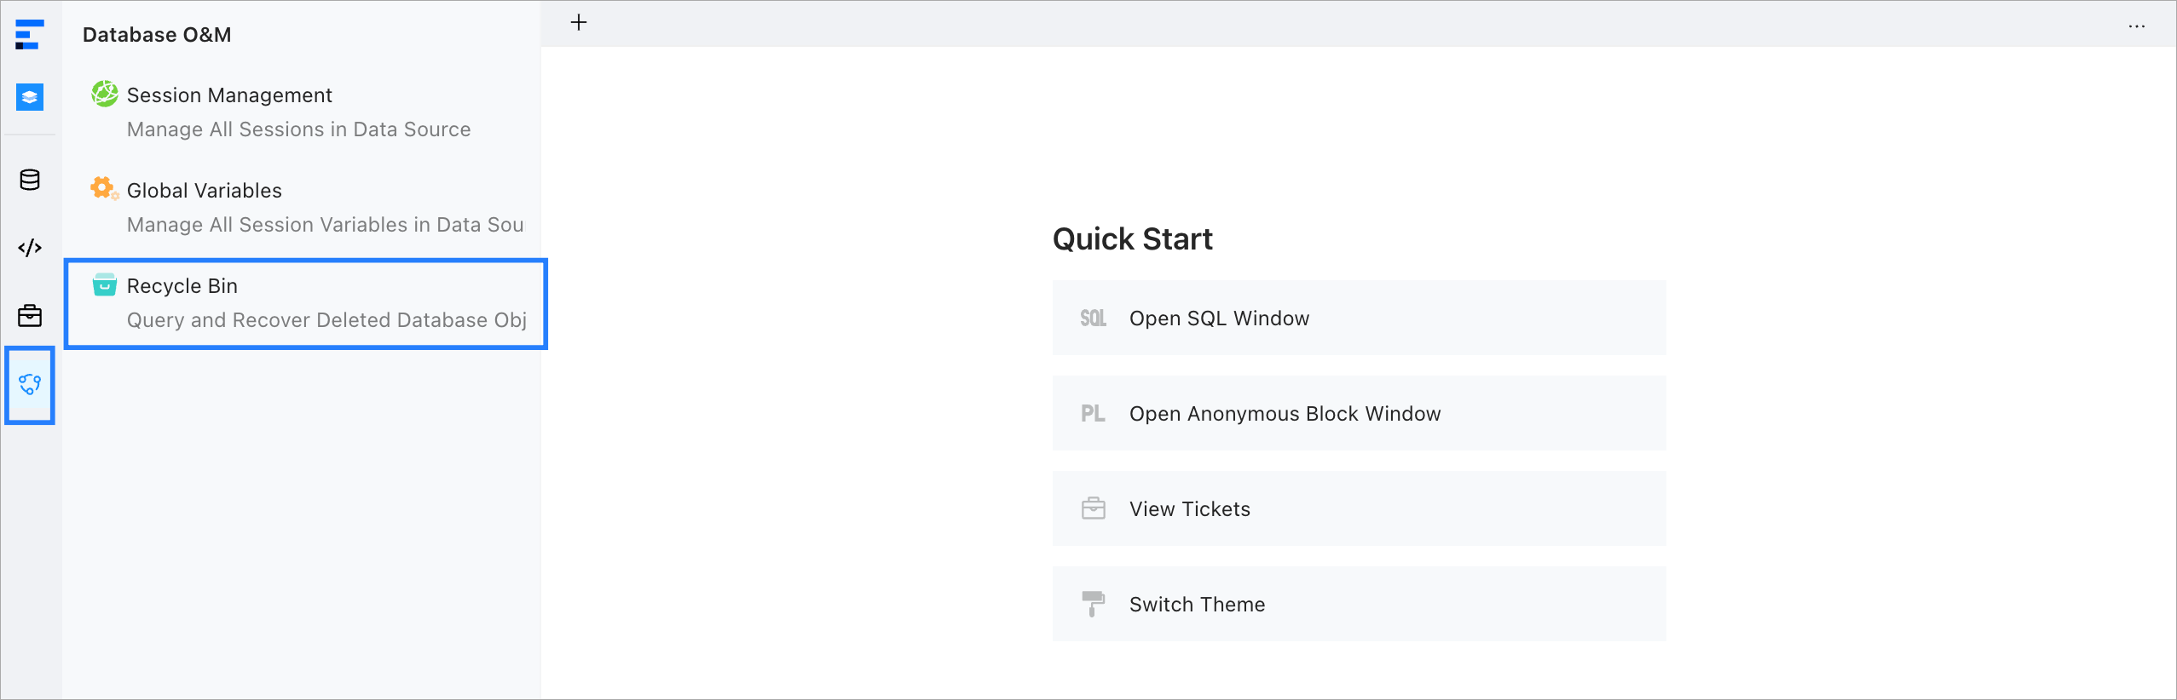Click the PL icon in Quick Start

(x=1093, y=414)
